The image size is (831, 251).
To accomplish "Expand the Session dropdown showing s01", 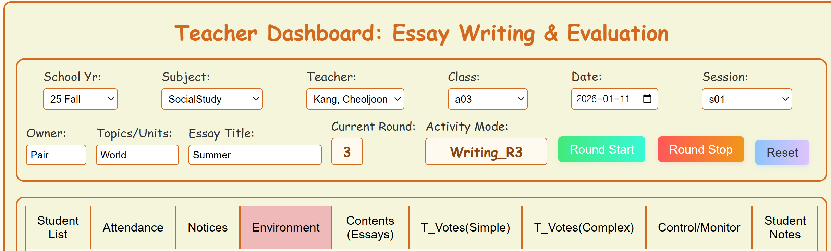I will pos(747,99).
